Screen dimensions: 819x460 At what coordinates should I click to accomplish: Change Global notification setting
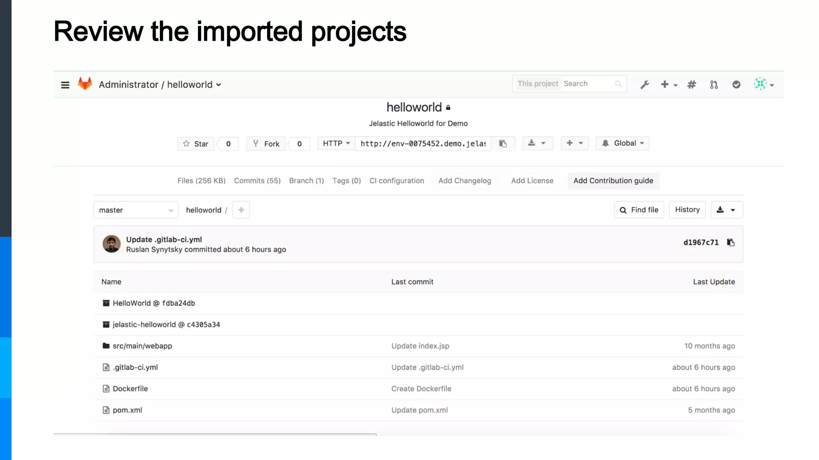tap(622, 143)
